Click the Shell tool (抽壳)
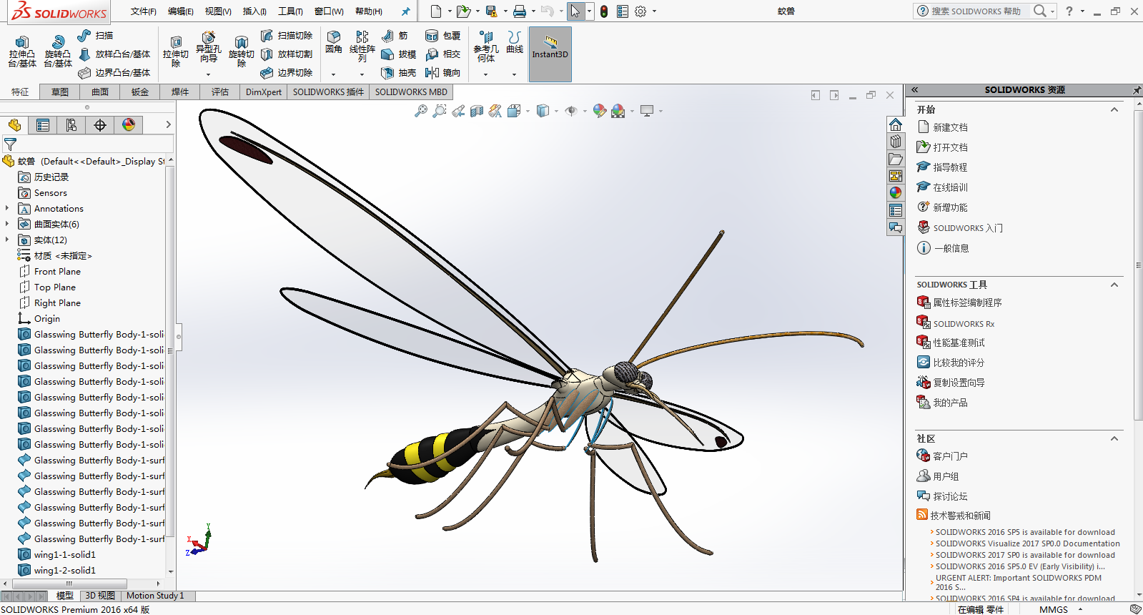The height and width of the screenshot is (615, 1143). [398, 72]
